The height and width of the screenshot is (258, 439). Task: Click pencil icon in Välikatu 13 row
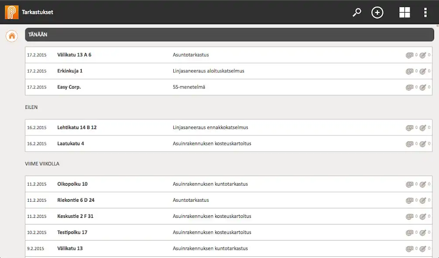coord(422,249)
